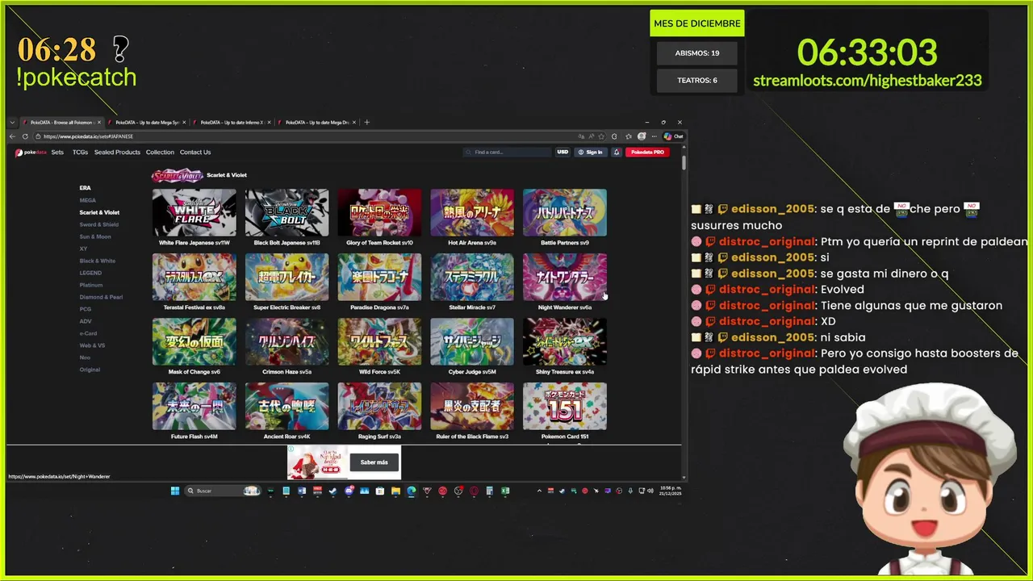Open the Edge settings ellipsis menu
1033x581 pixels.
point(654,136)
